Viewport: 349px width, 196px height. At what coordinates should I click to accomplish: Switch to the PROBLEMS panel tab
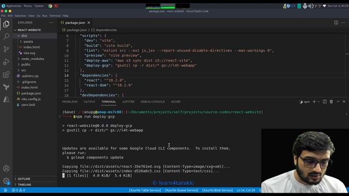[70, 102]
